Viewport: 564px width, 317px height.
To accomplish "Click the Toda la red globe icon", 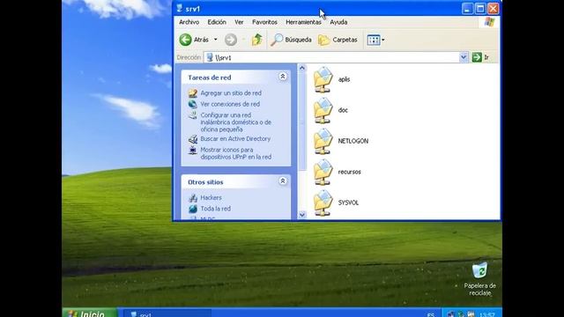I will (x=193, y=209).
